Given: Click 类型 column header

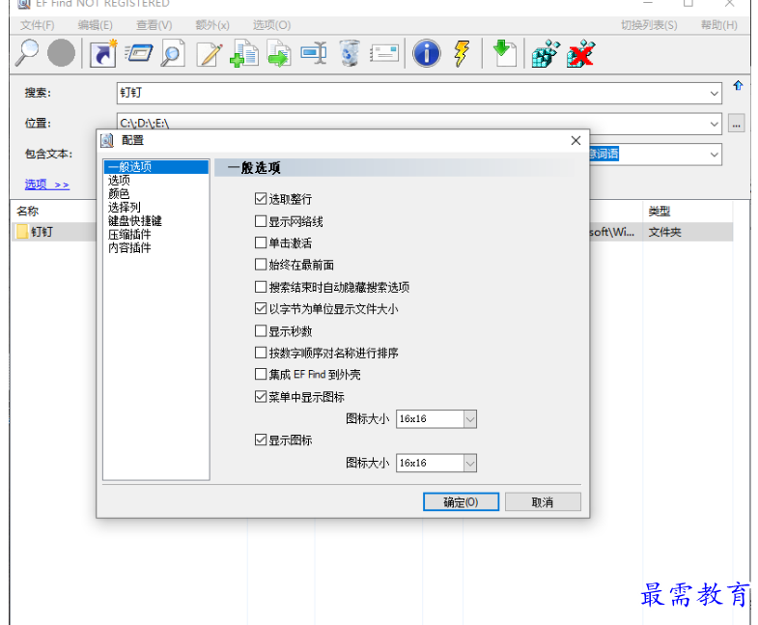Looking at the screenshot, I should (659, 211).
